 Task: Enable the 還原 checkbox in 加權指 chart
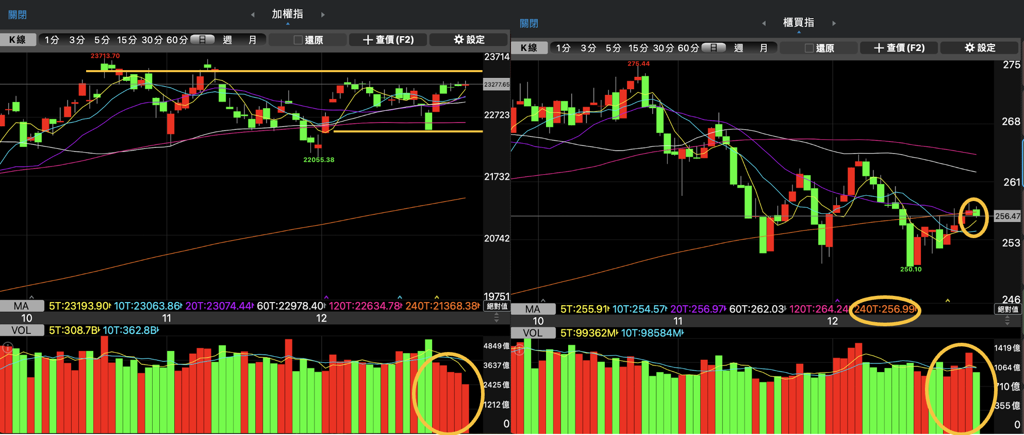click(x=298, y=40)
